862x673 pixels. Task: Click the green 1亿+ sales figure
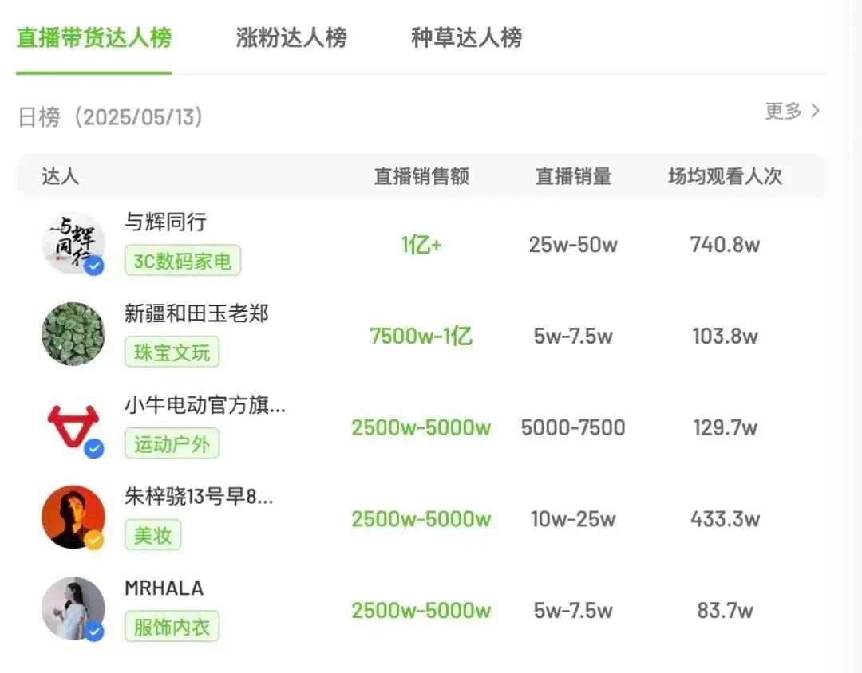[421, 245]
